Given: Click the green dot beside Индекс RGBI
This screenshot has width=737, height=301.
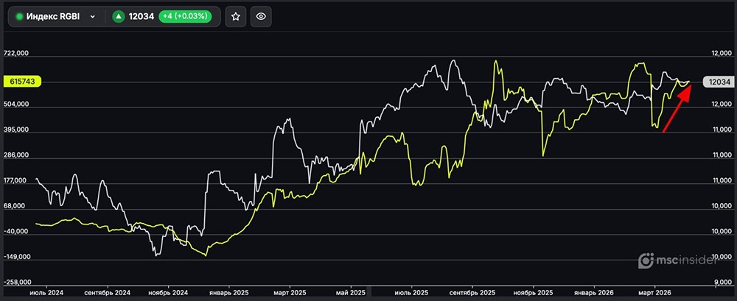Looking at the screenshot, I should click(20, 16).
